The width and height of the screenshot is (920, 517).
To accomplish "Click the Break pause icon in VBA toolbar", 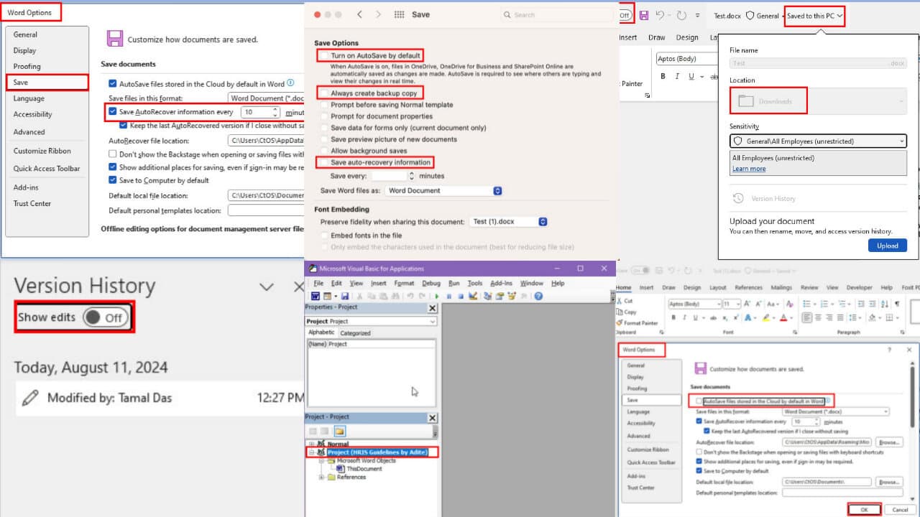I will coord(449,296).
